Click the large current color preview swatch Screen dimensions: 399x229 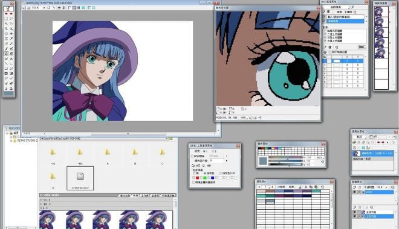(263, 161)
